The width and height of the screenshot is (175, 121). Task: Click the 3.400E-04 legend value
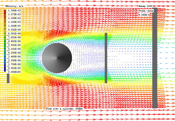point(14,57)
